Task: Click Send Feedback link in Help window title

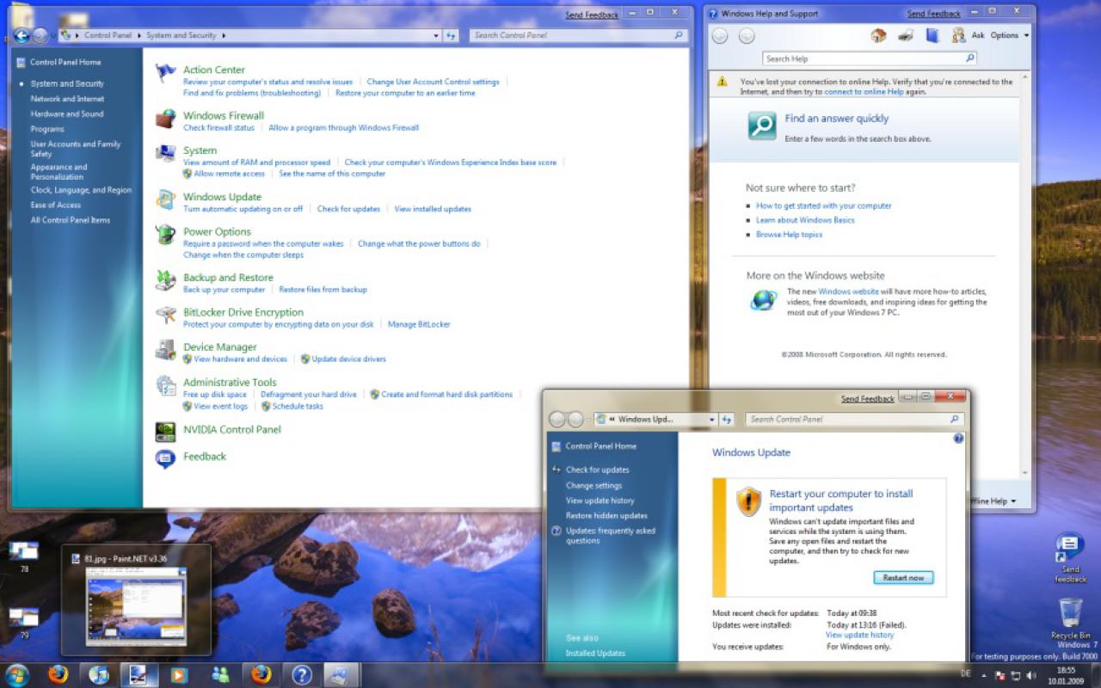Action: pos(933,14)
